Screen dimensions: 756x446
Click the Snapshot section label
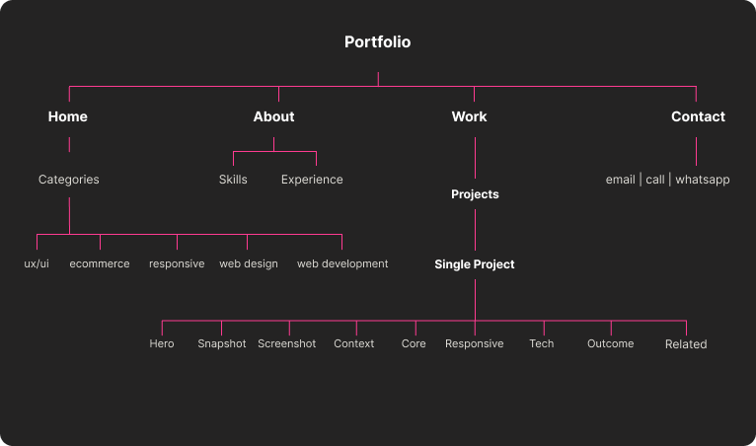pos(222,343)
